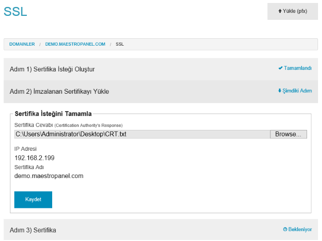Click the demo.maestropanel.com certificate name
Viewport: 322px width, 241px height.
pyautogui.click(x=49, y=176)
